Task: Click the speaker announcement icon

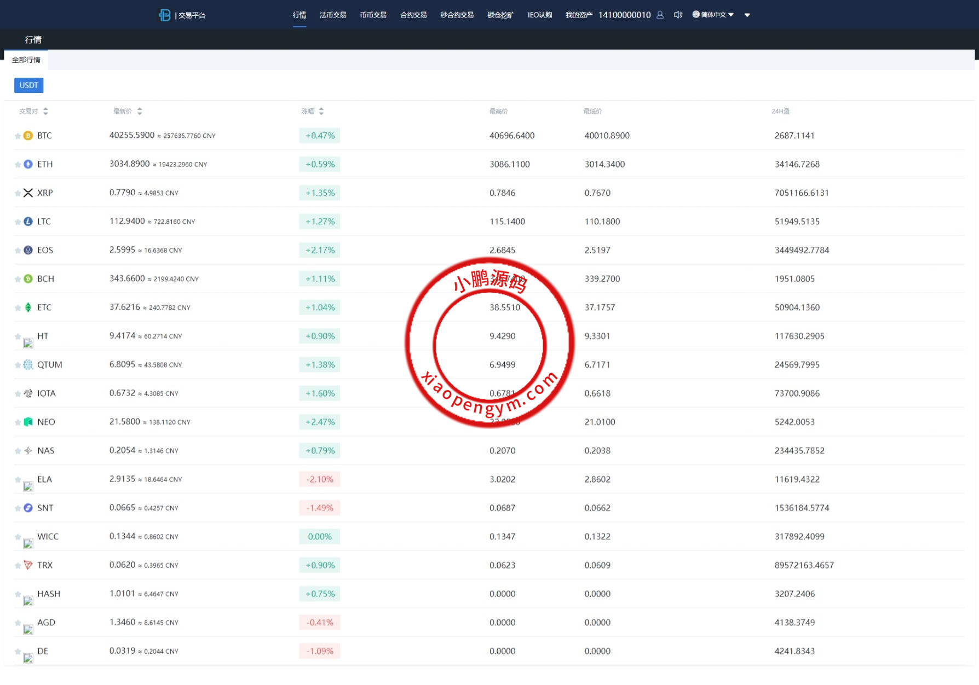Action: point(678,15)
